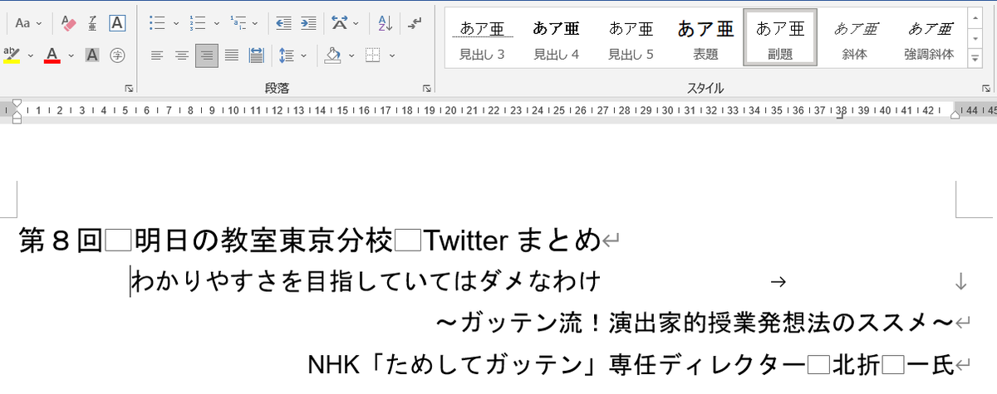Toggle Character Shading

(92, 56)
